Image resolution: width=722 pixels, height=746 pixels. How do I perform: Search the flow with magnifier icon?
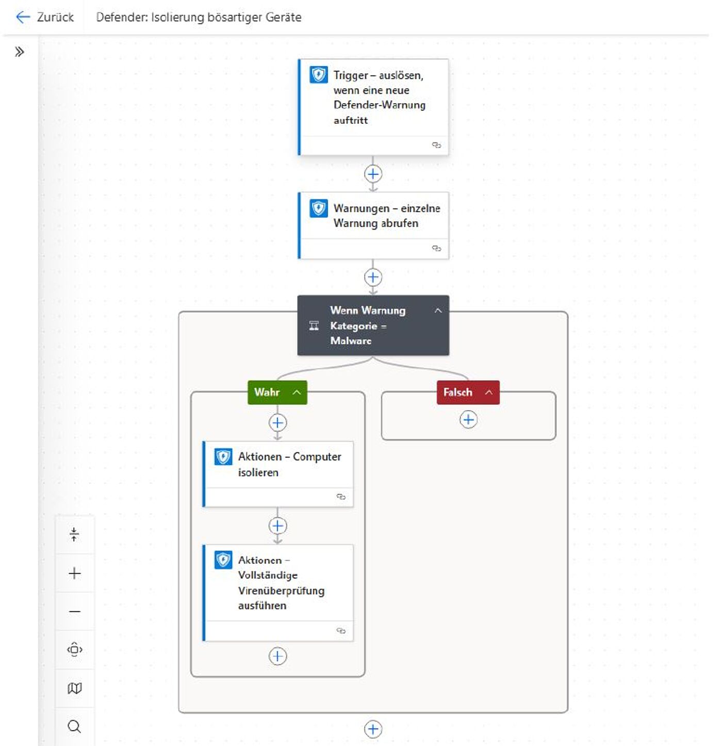click(75, 726)
